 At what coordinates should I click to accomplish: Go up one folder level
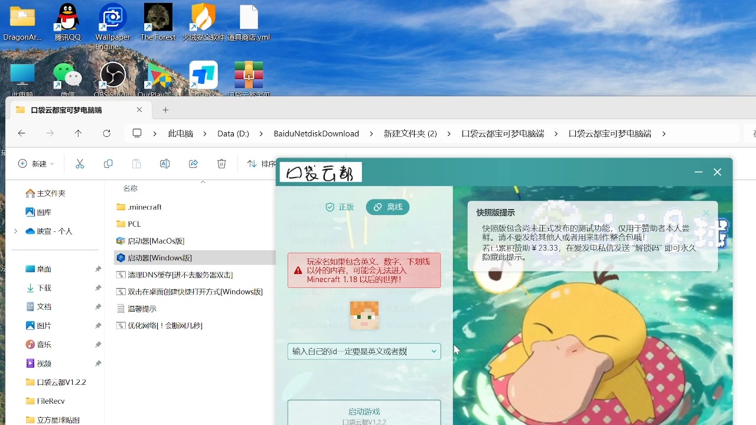pyautogui.click(x=78, y=133)
